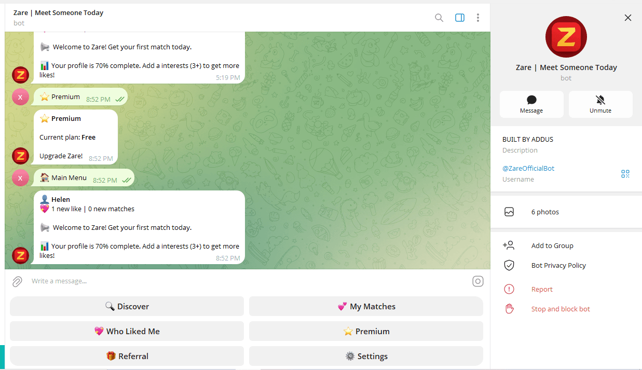Tap the Referral keyboard button
642x370 pixels.
point(127,356)
